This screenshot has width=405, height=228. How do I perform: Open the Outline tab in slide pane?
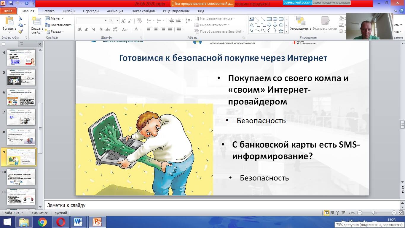pyautogui.click(x=21, y=44)
